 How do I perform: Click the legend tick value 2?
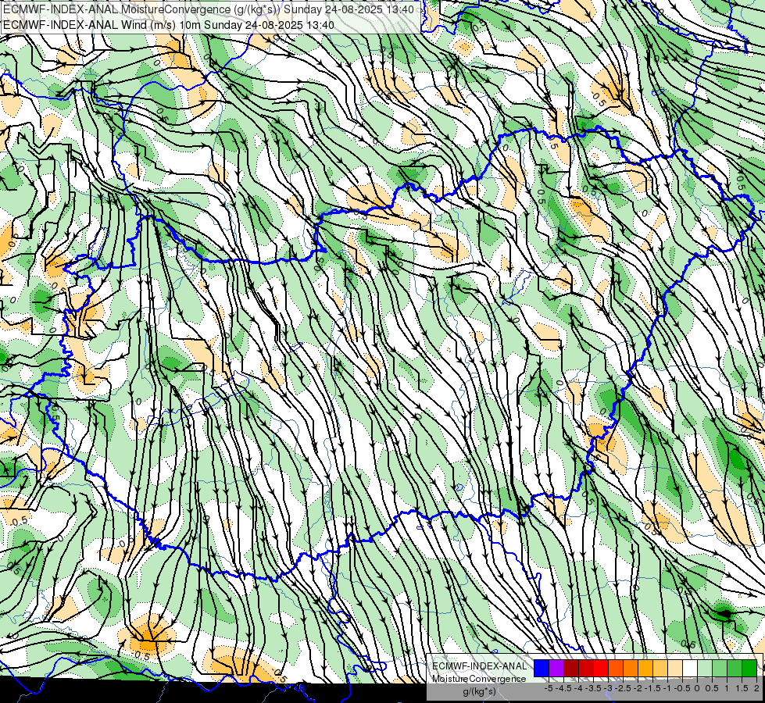756,688
